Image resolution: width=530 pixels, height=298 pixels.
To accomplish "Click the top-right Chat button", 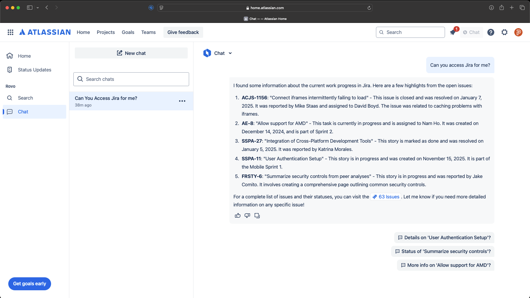I will [471, 32].
